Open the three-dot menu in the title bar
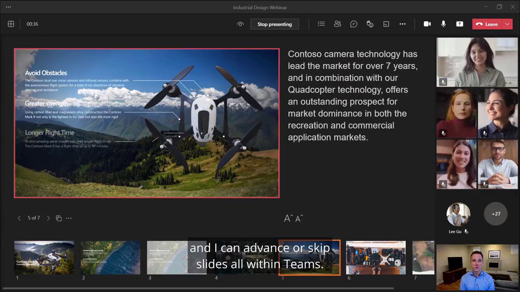This screenshot has width=520, height=292. [8, 7]
